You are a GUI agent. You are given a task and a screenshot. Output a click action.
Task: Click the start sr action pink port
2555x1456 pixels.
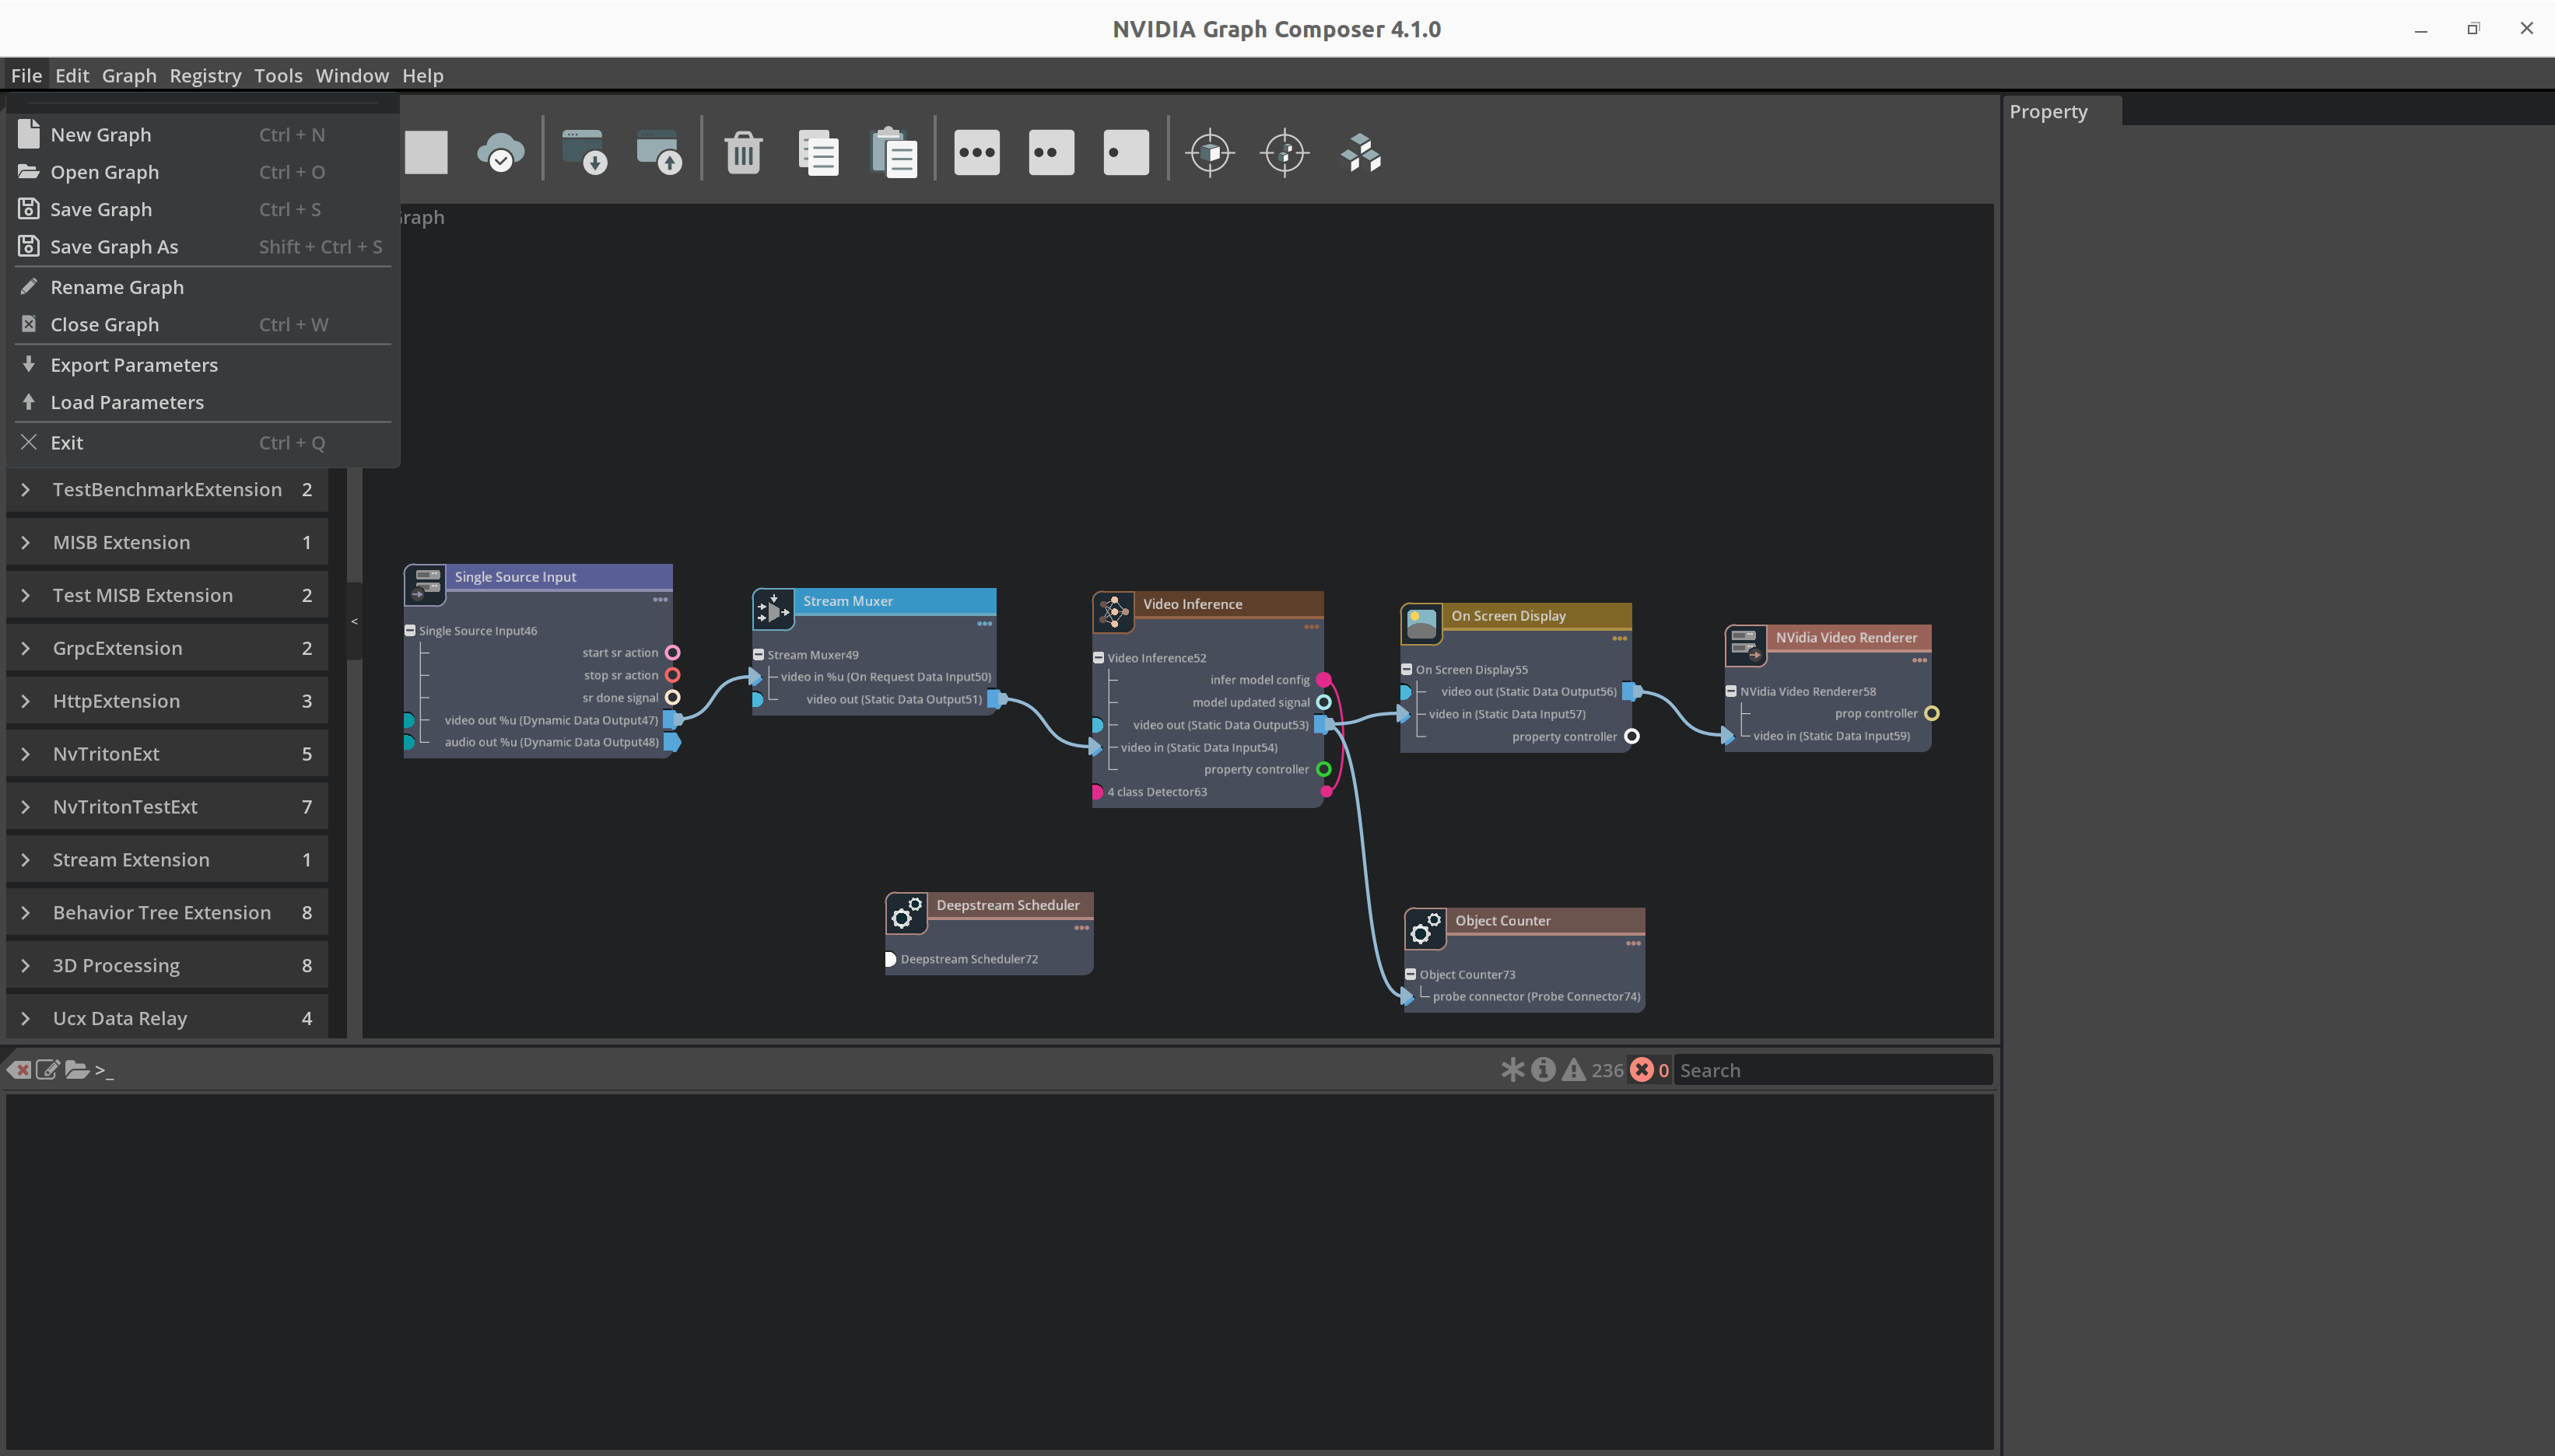click(x=673, y=653)
